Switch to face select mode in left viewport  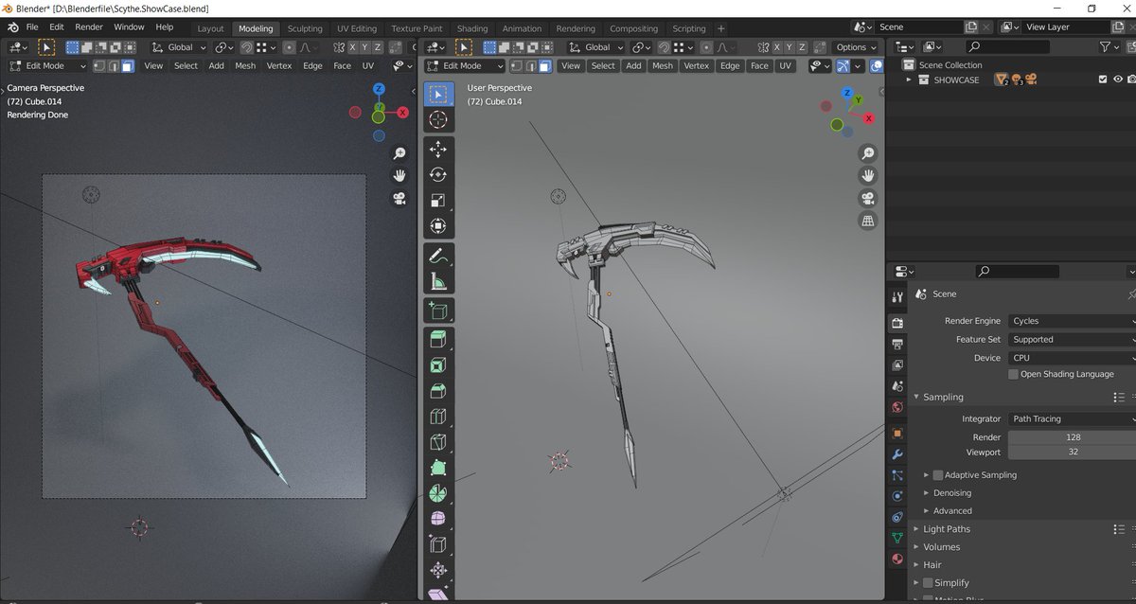click(127, 66)
